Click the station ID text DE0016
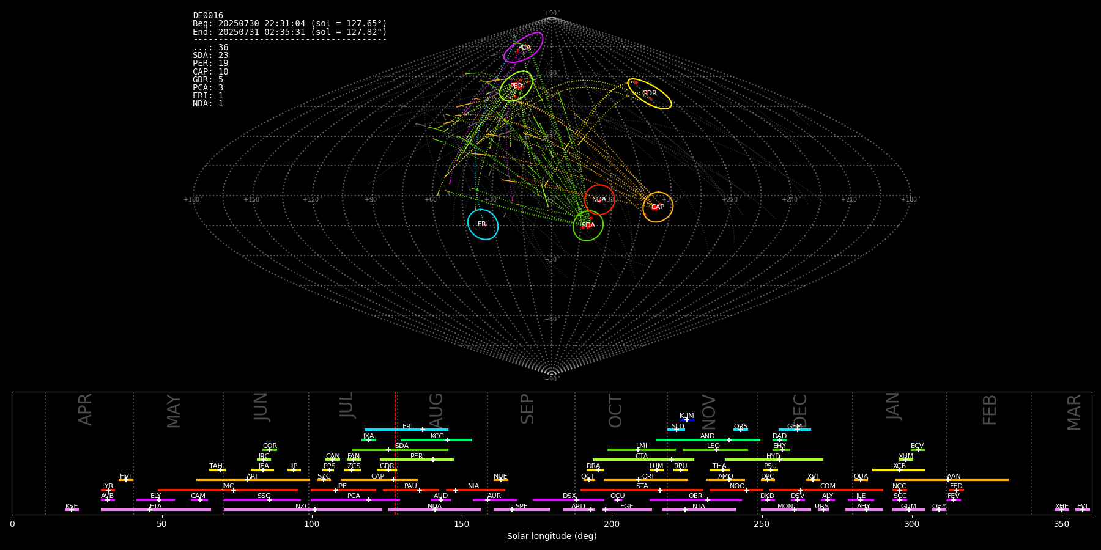This screenshot has width=1101, height=550. (x=208, y=16)
